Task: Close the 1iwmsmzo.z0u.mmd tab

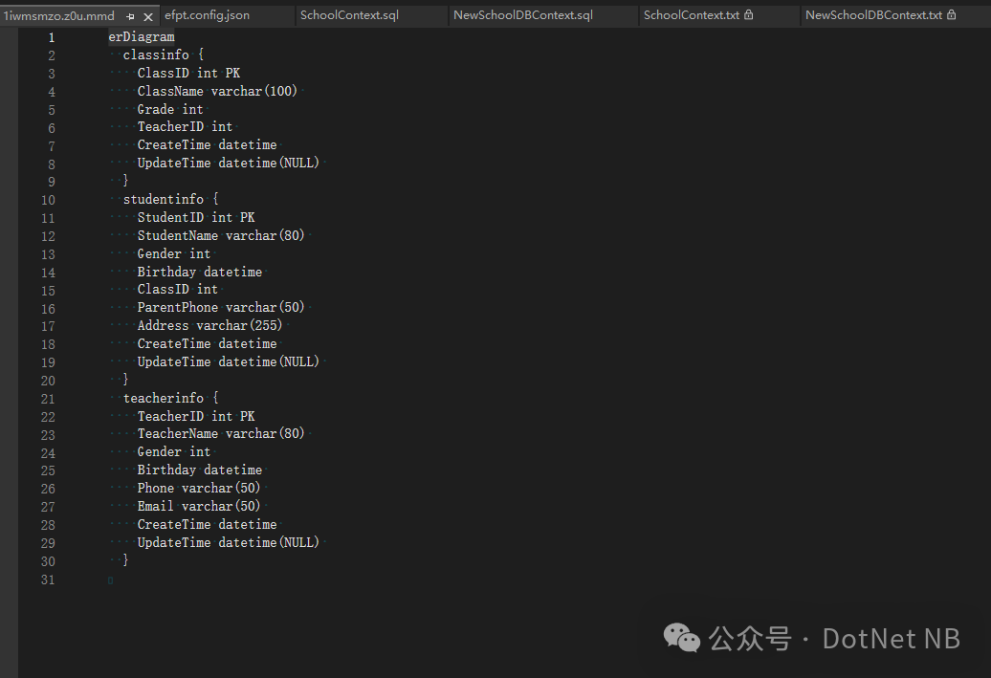Action: point(148,17)
